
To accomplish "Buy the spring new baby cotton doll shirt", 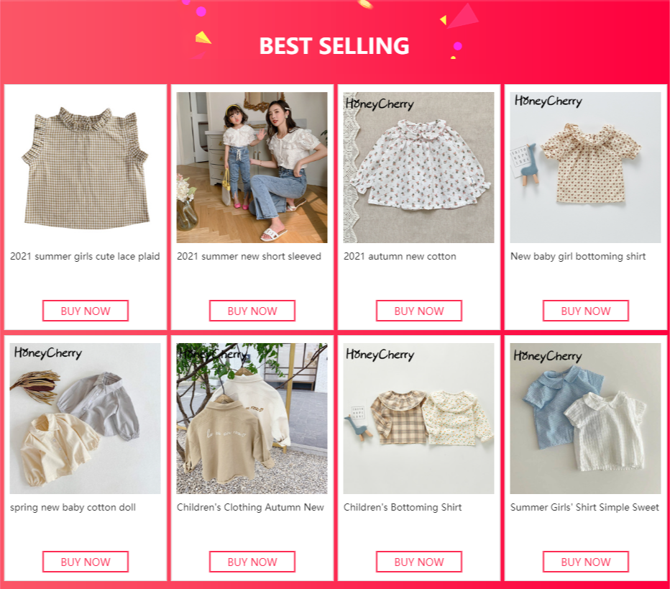I will tap(86, 562).
